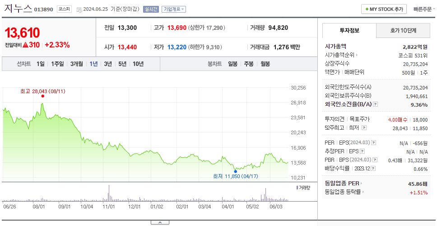Switch to the 월봉 candlestick chart

265,64
